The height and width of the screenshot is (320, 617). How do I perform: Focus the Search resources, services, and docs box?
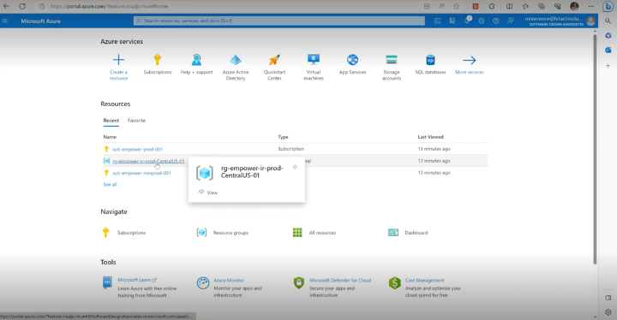pos(279,21)
